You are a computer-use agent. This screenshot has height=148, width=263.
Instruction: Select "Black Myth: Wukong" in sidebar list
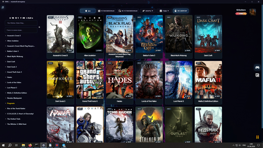point(15,56)
